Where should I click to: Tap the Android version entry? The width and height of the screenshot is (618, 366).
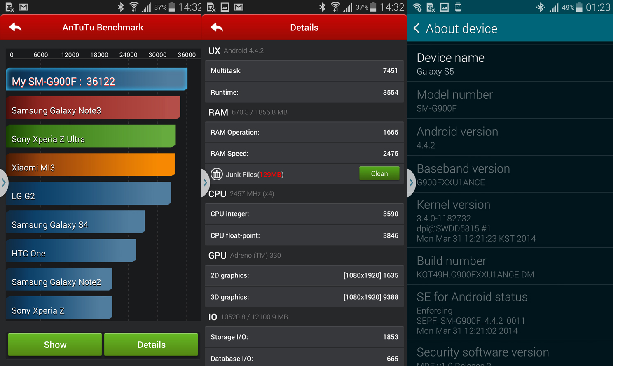510,137
